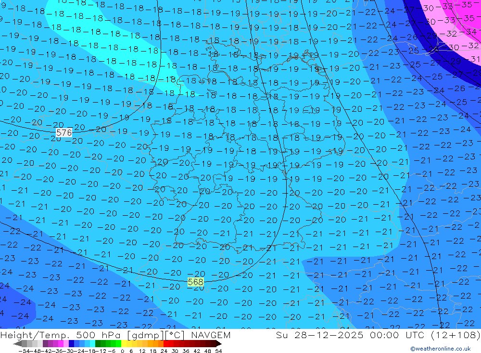Pick the orange swatch above the 18 label
The height and width of the screenshot is (353, 481).
[x=155, y=343]
